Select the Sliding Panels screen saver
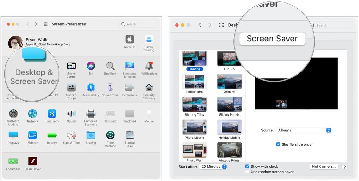The image size is (359, 181). [x=229, y=104]
